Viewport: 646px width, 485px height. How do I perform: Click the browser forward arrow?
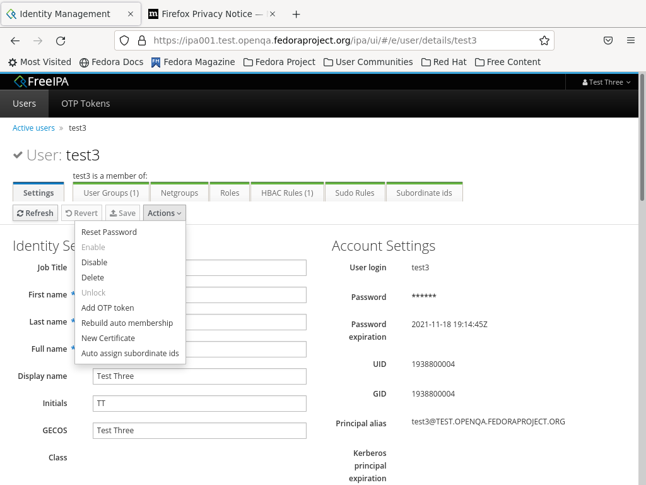coord(38,40)
